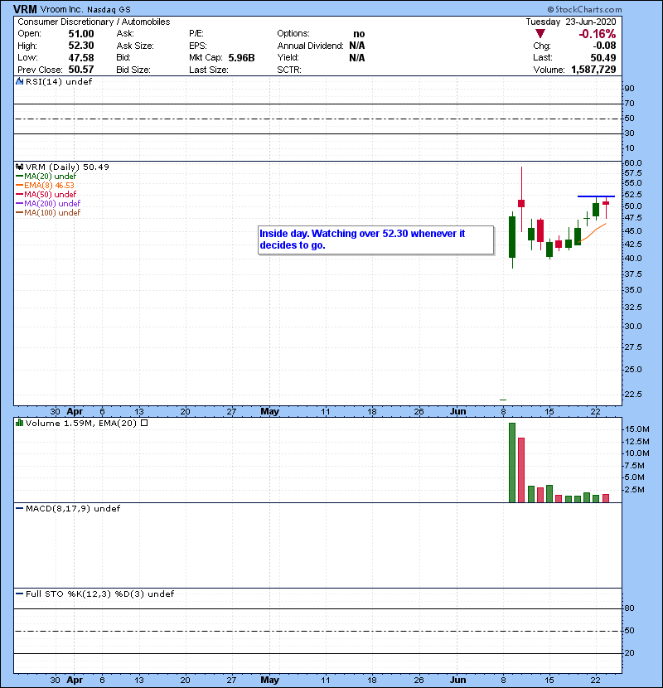Click the VRM ticker symbol in the header
The image size is (663, 688).
(x=25, y=9)
